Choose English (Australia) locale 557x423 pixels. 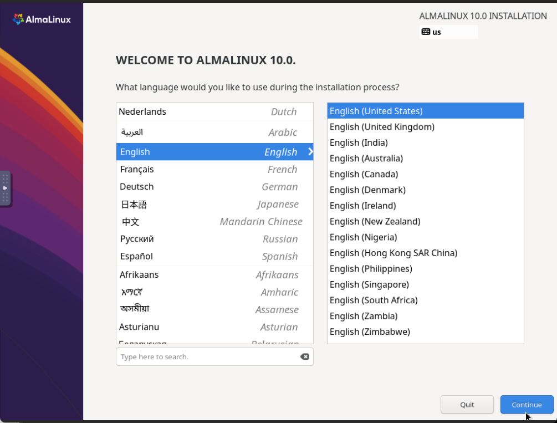(425, 158)
